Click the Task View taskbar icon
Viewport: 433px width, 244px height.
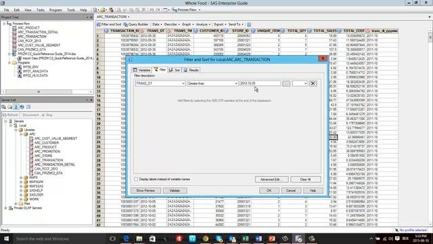tap(112, 239)
